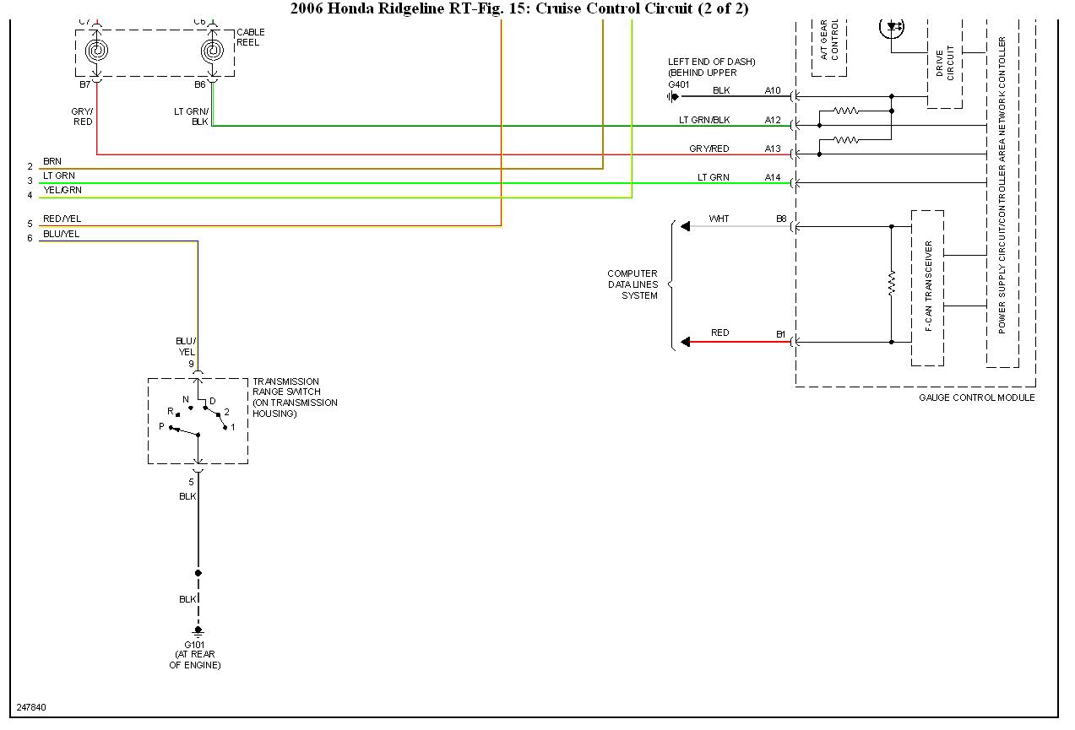The image size is (1075, 730).
Task: Click the A12 terminal label
Action: tap(774, 120)
